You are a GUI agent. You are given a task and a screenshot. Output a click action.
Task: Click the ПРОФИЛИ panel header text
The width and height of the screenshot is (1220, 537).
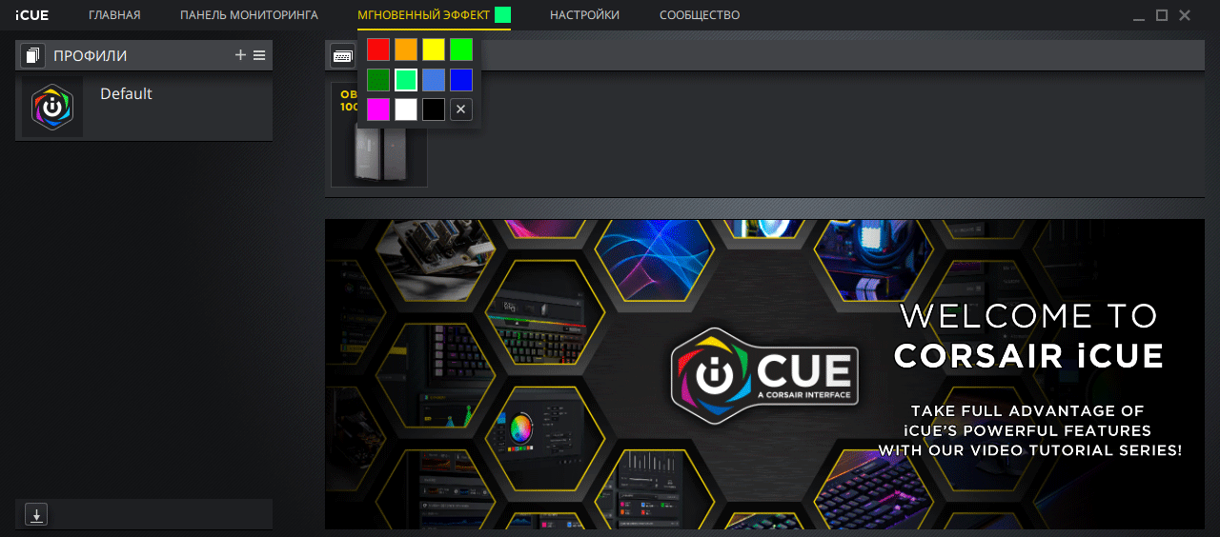pos(90,56)
